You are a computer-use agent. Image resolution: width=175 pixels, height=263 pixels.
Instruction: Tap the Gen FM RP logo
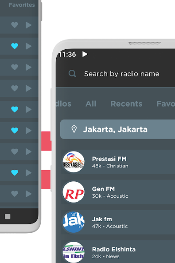click(74, 192)
